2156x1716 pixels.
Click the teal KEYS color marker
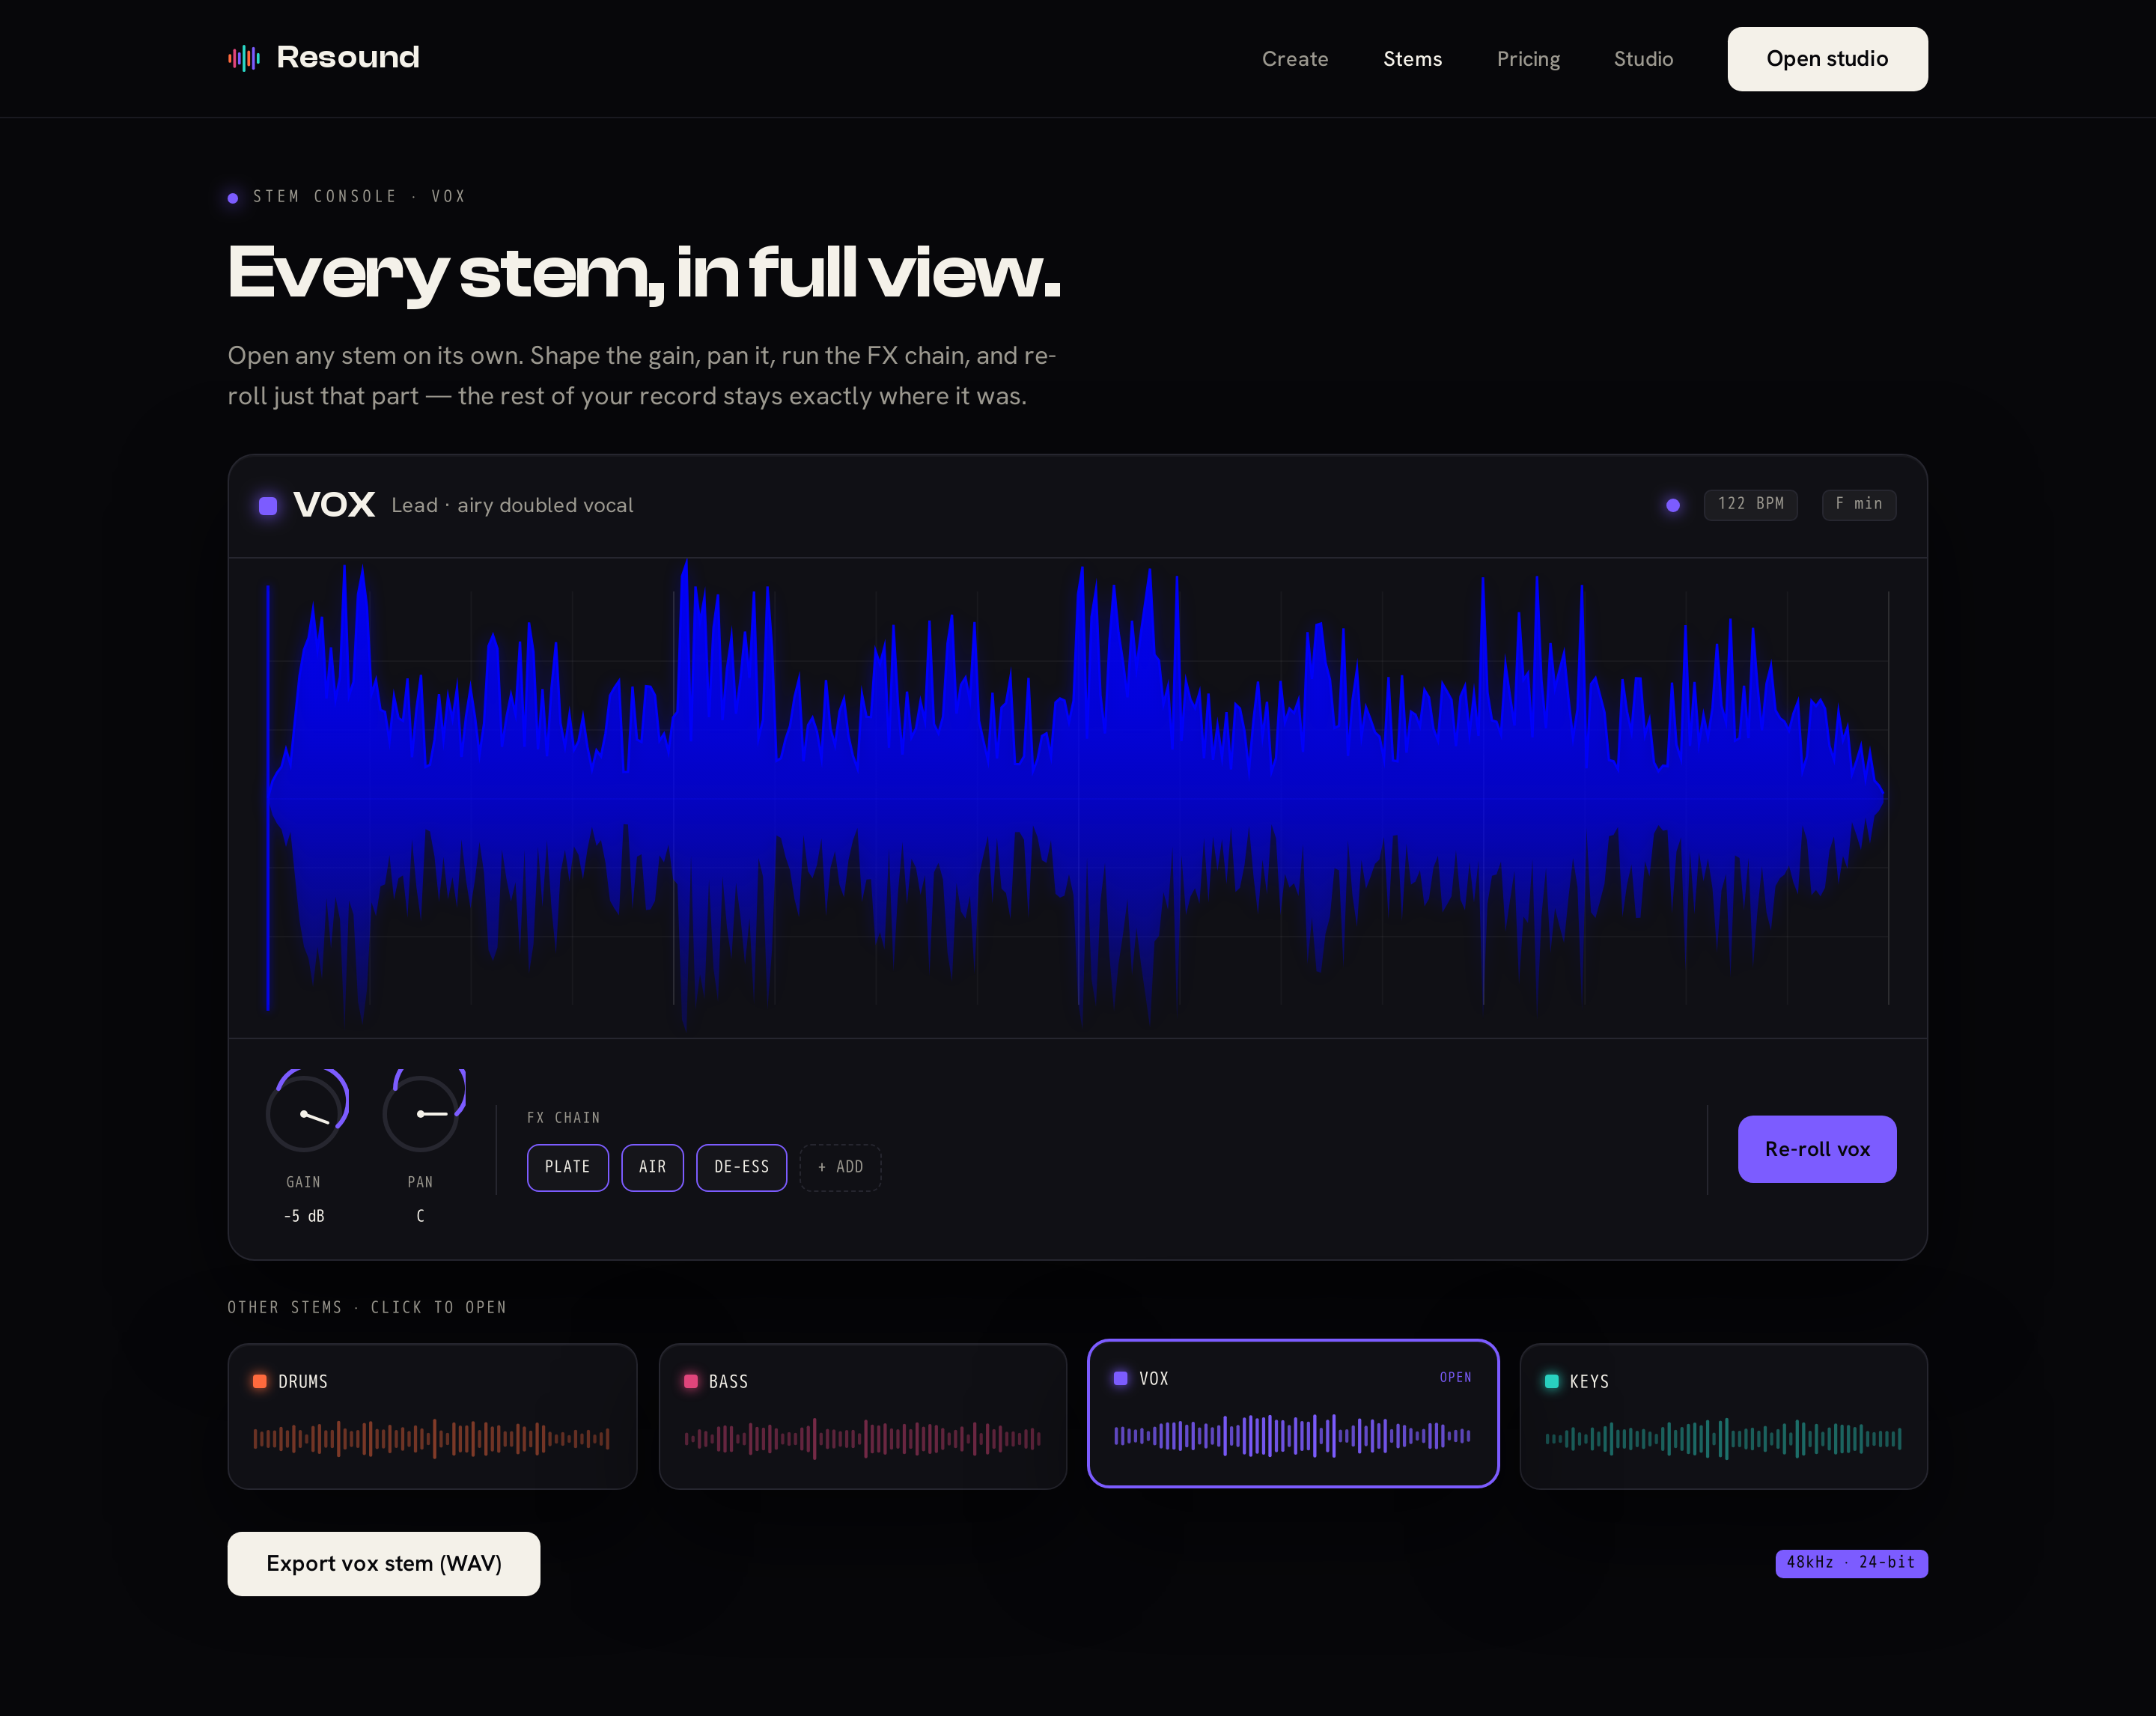(x=1552, y=1381)
